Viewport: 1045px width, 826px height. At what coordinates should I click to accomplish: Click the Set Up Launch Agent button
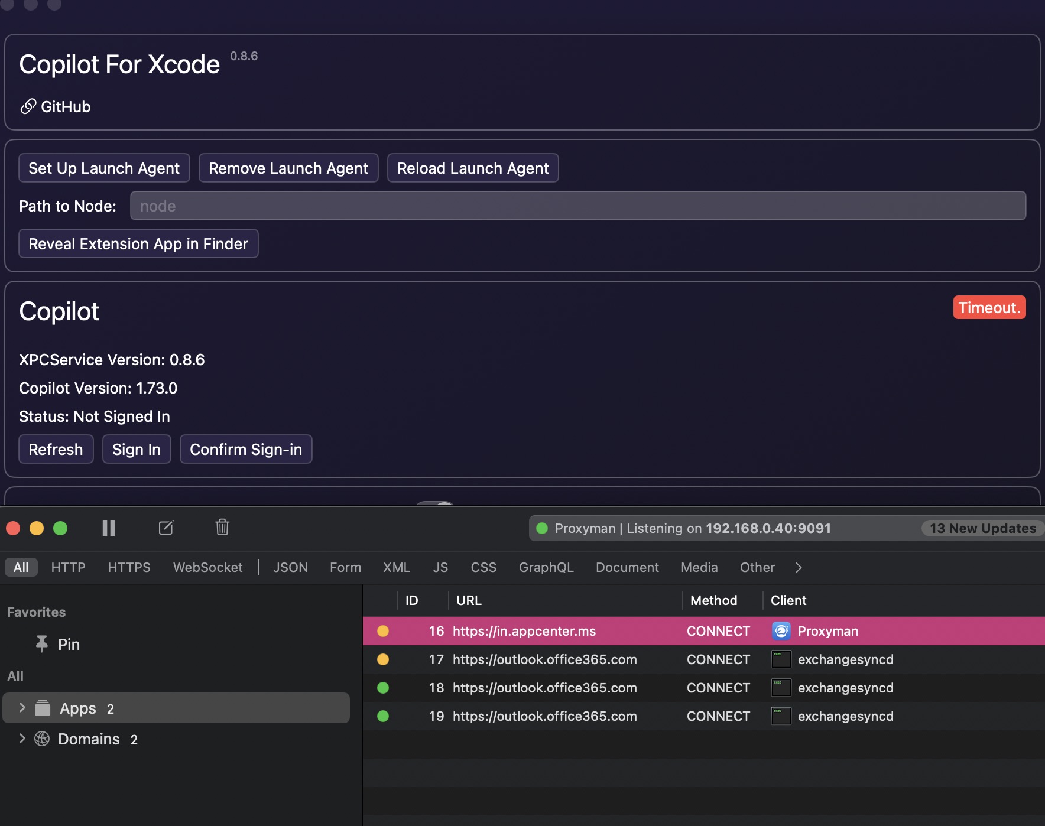(x=104, y=168)
